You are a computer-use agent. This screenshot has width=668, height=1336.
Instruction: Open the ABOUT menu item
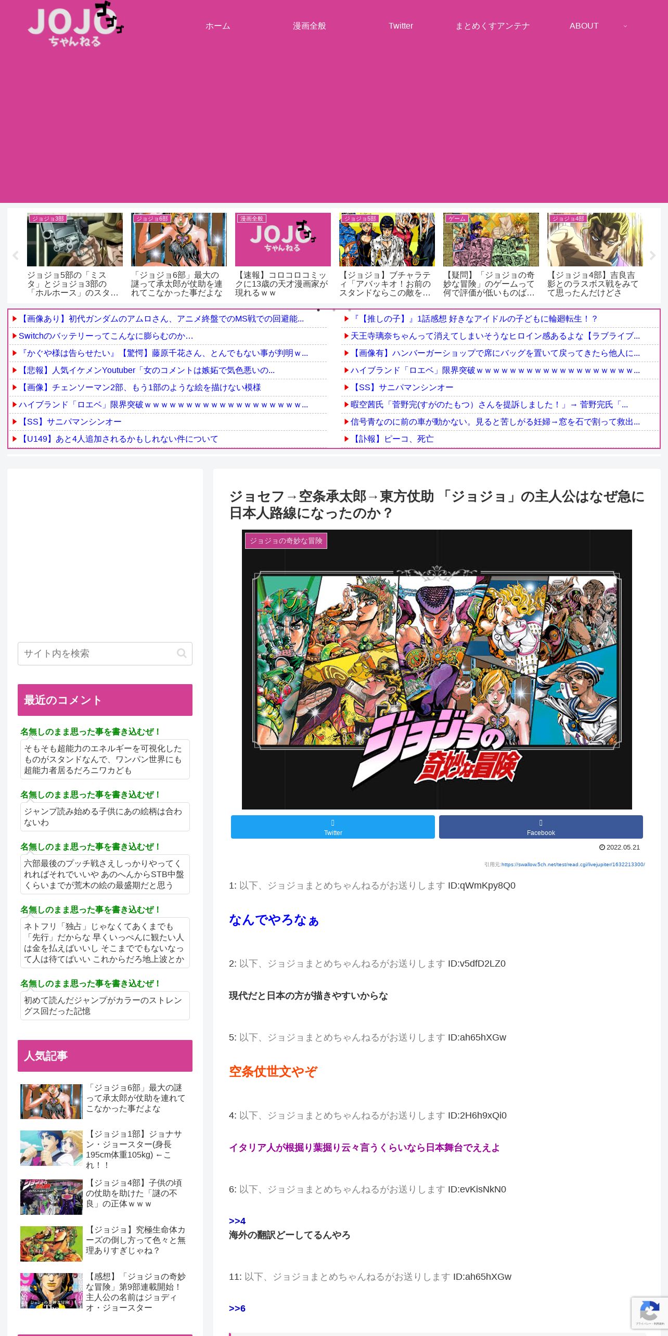[584, 26]
